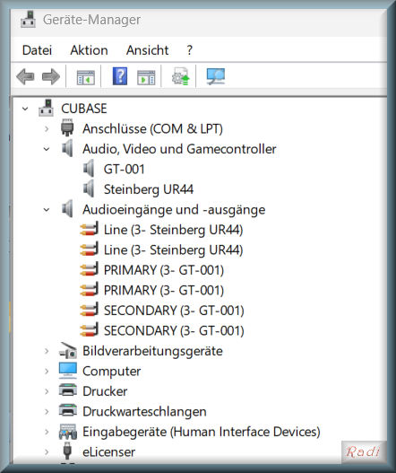396x473 pixels.
Task: Select Eingabegeräte (Human Interface Devices) label
Action: [x=202, y=432]
